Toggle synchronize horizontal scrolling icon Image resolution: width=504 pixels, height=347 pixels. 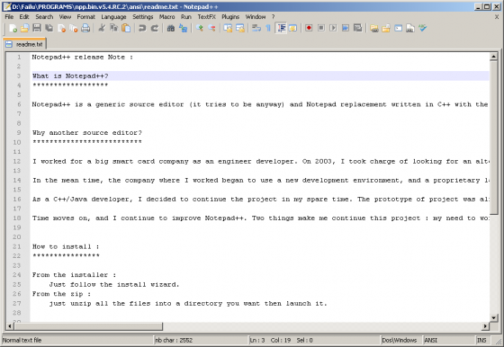click(x=239, y=28)
